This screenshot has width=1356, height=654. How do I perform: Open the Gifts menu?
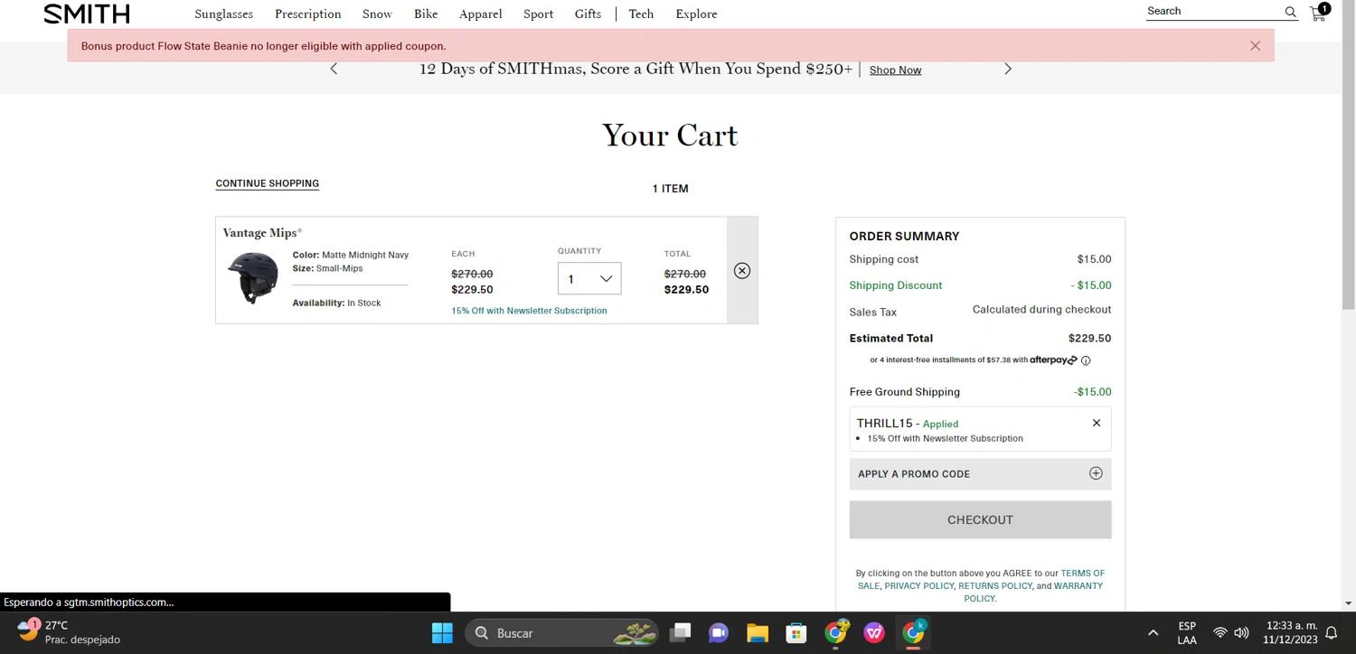[x=588, y=14]
